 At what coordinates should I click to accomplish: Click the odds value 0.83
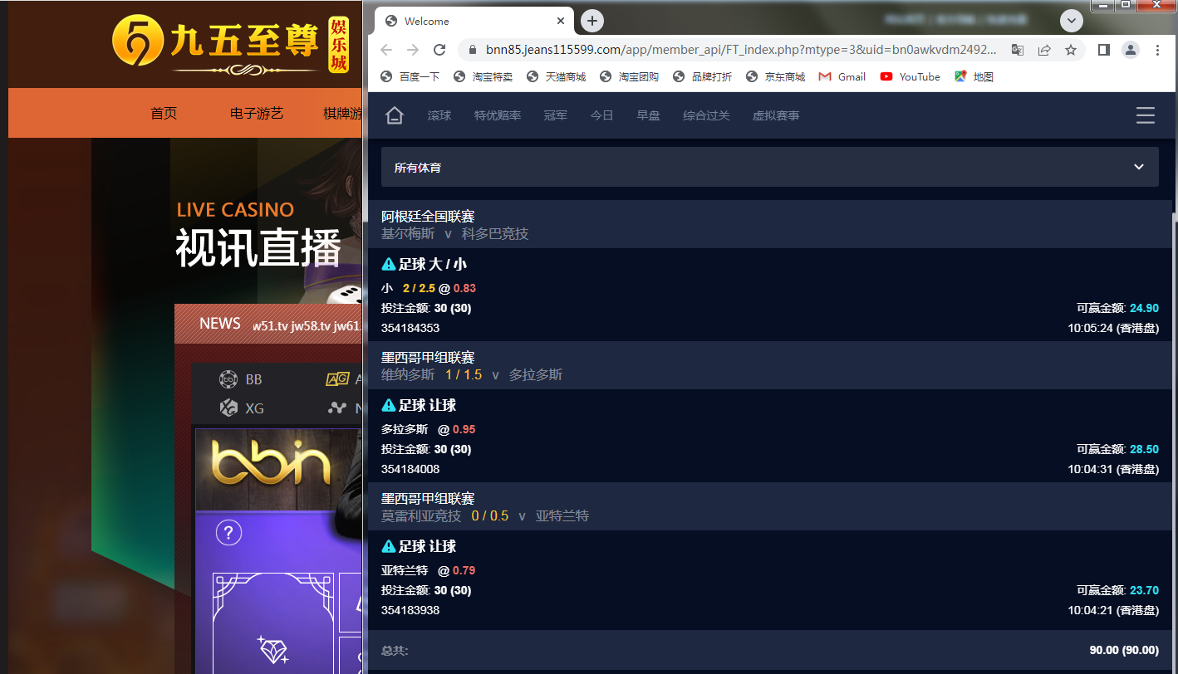(464, 288)
